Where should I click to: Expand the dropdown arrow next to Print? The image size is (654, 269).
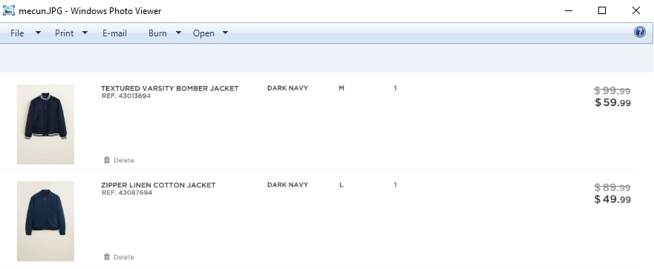tap(85, 33)
